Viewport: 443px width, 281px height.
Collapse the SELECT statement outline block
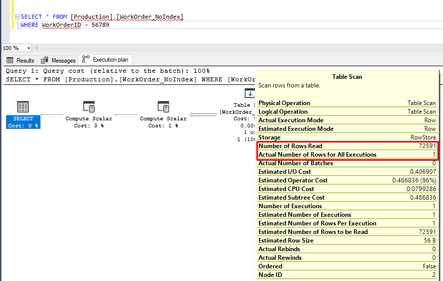(17, 17)
